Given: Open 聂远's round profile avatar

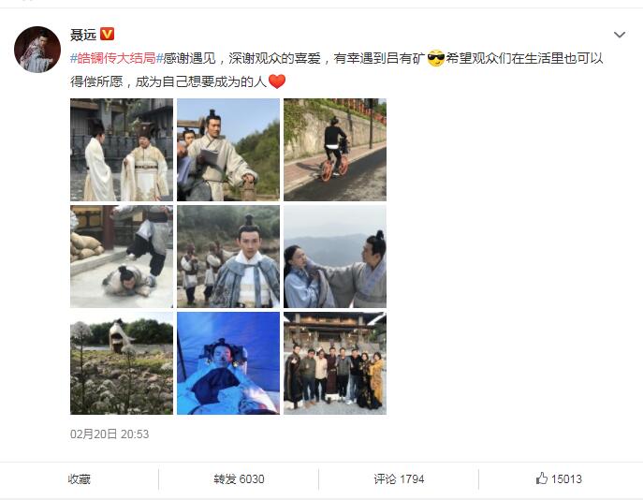Looking at the screenshot, I should [x=37, y=50].
